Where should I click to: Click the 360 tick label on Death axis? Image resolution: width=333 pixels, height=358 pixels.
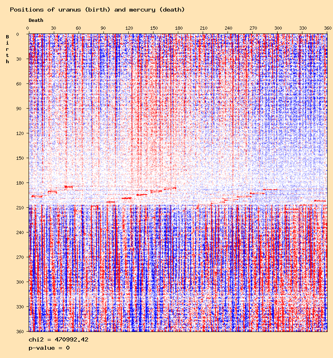tap(328, 28)
